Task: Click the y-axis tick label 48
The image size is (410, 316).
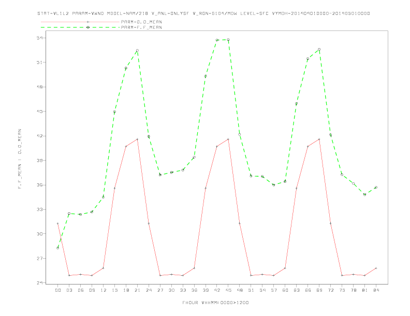Action: (39, 87)
